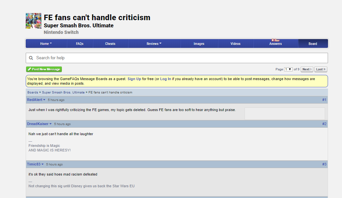
Task: Click post number #2 link
Action: 324,124
